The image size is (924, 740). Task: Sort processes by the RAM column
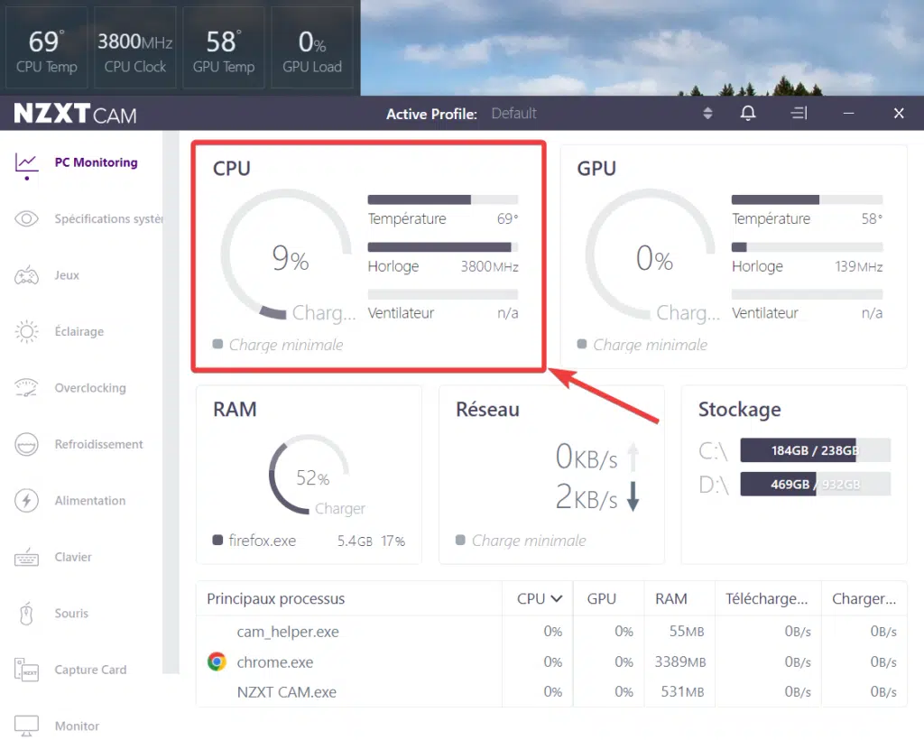(679, 598)
